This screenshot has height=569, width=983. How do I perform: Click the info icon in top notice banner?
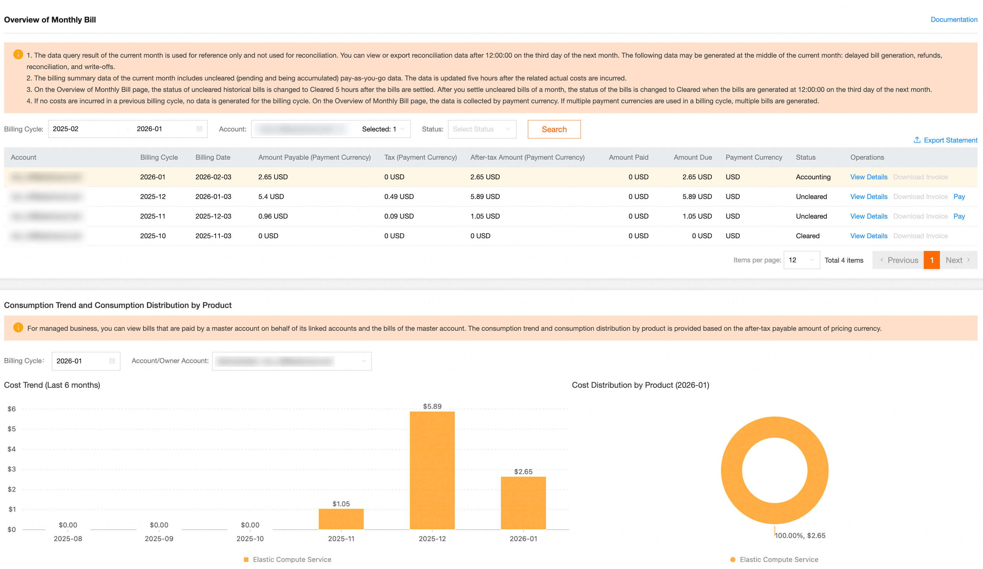(x=18, y=54)
